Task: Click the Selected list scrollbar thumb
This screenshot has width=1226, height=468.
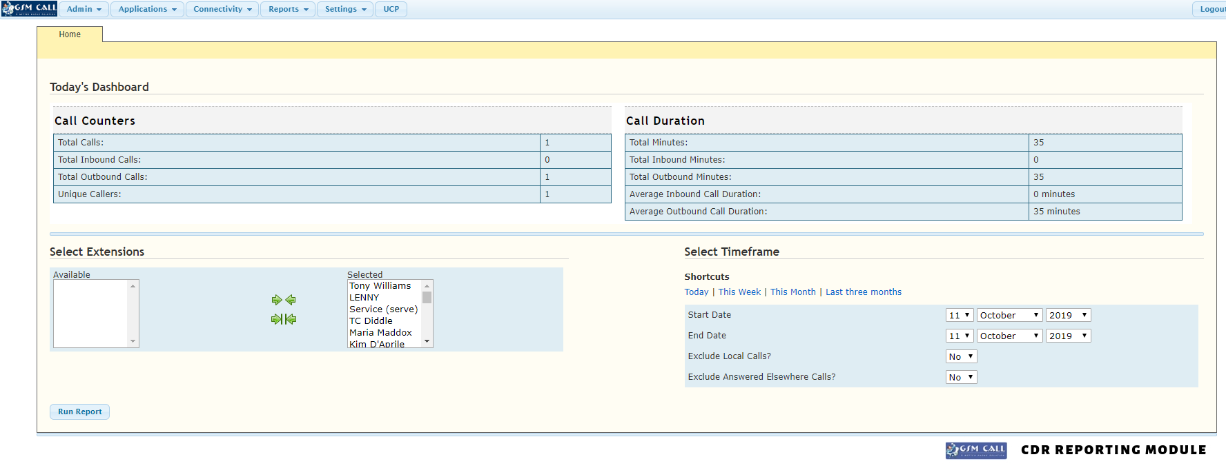Action: 427,298
